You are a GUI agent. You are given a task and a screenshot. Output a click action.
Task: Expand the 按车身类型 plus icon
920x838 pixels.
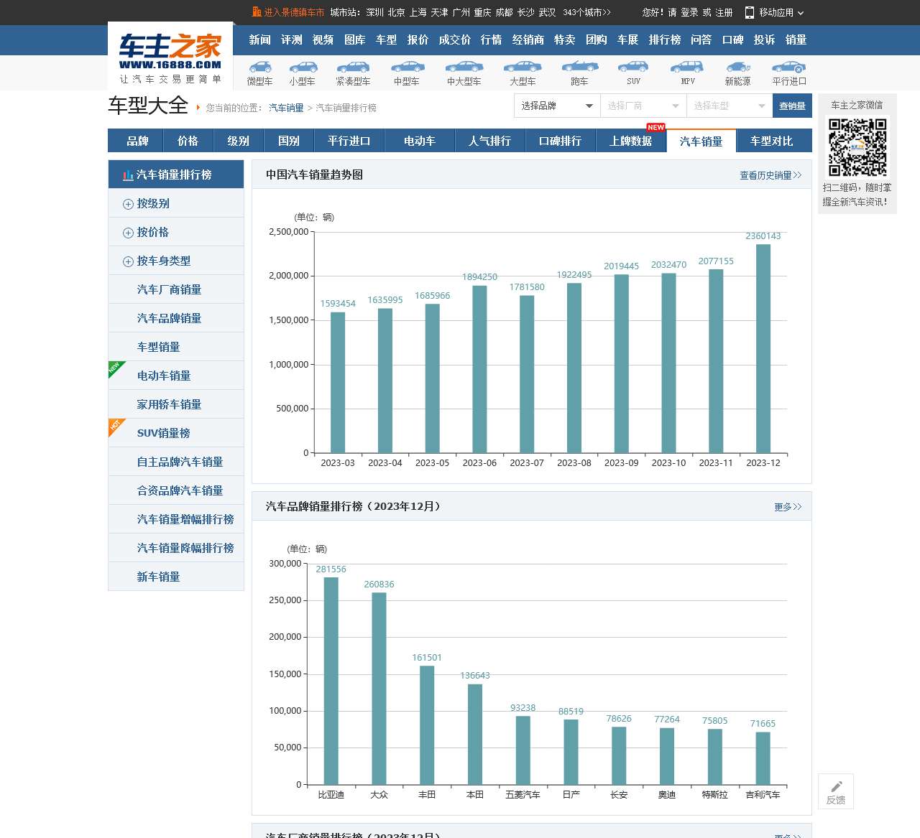(x=128, y=261)
